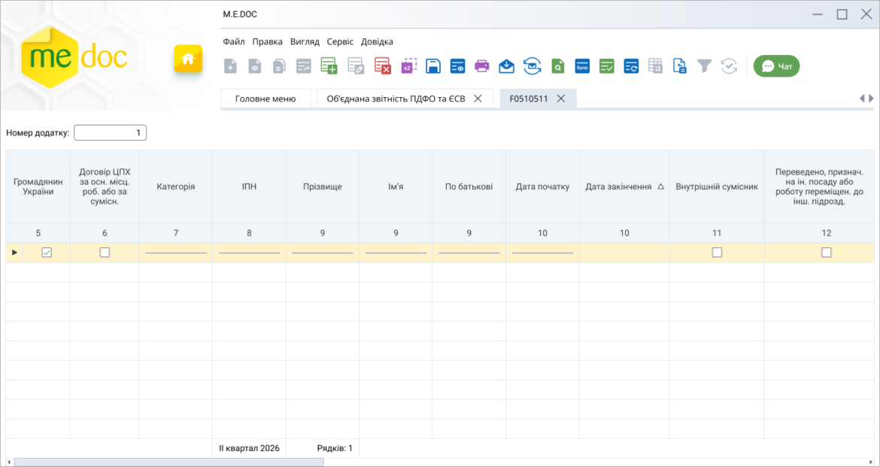The image size is (880, 467).
Task: Click the blue view form eye icon
Action: [457, 66]
